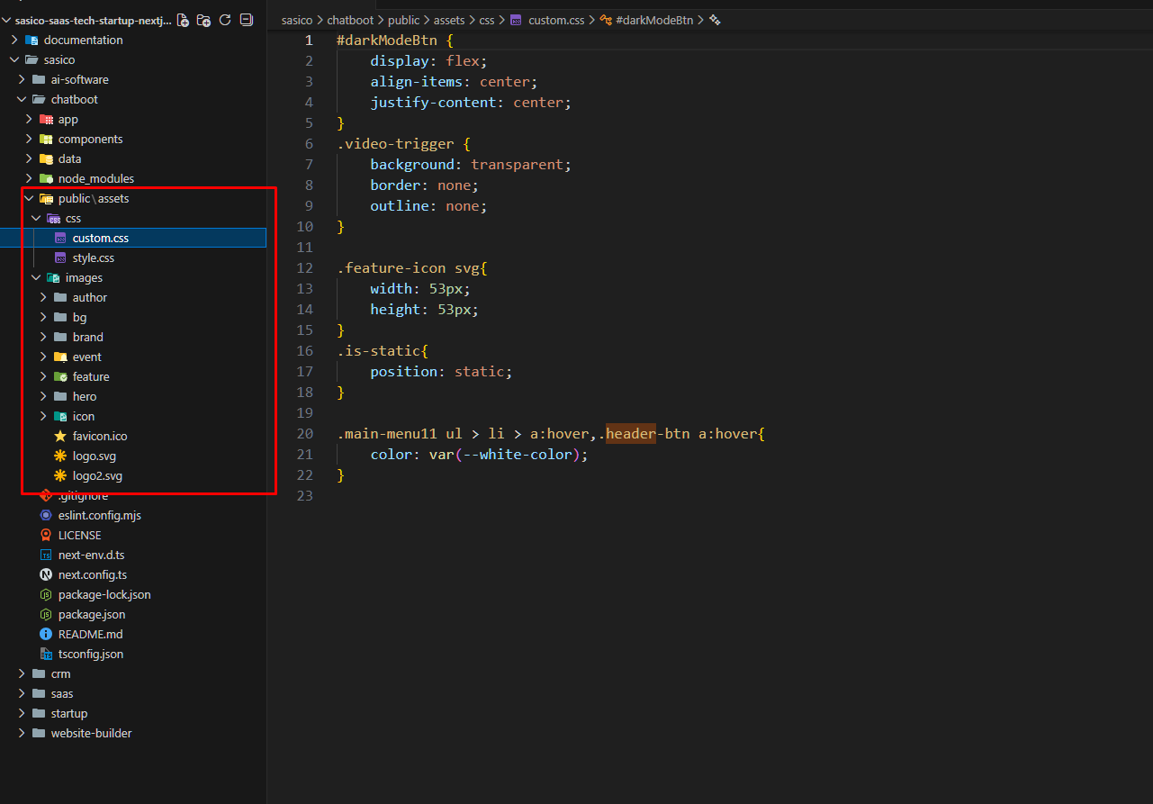Click the 'justify-content: center;' code line
Image resolution: width=1153 pixels, height=804 pixels.
pos(471,103)
